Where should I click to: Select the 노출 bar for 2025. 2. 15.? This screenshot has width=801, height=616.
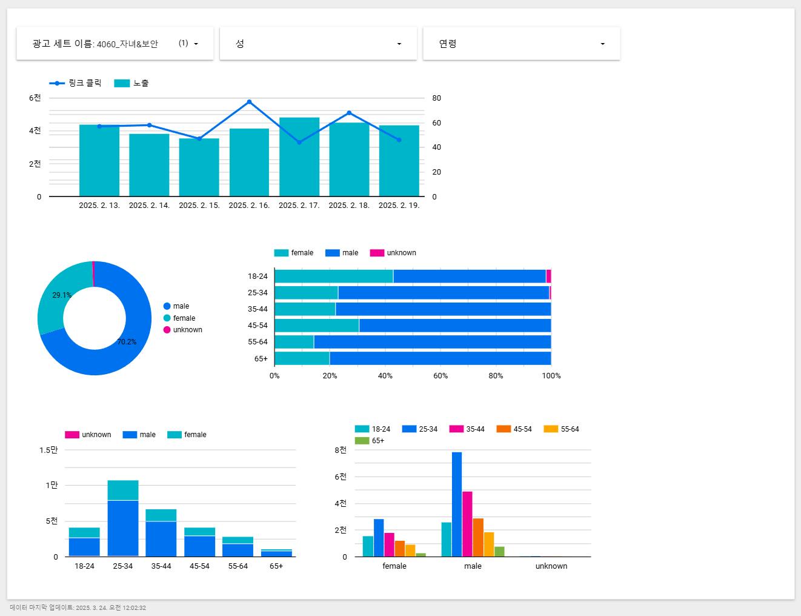click(x=199, y=167)
